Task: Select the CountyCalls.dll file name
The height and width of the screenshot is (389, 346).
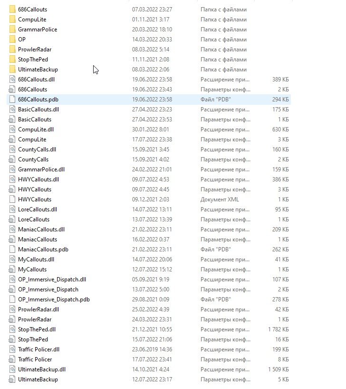Action: point(37,150)
